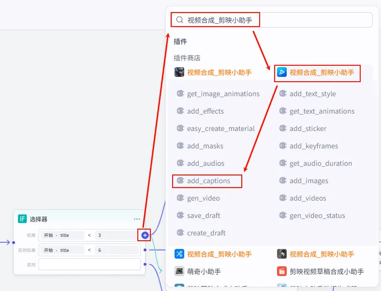The height and width of the screenshot is (291, 381).
Task: Click the create_draft plug icon
Action: pos(180,233)
